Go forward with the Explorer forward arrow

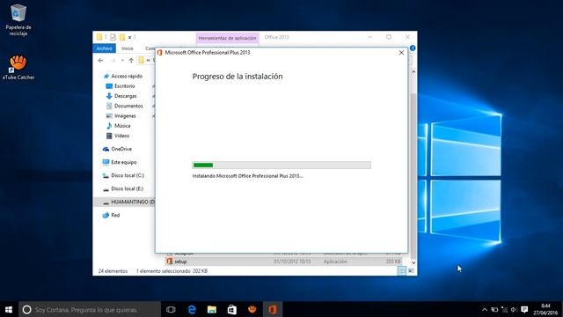tap(113, 61)
